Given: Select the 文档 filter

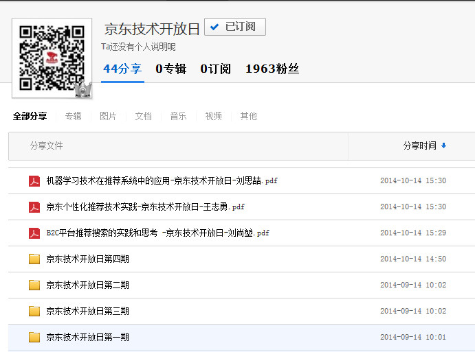Looking at the screenshot, I should (x=143, y=116).
